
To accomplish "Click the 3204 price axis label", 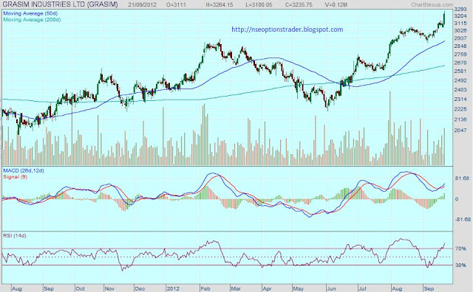I will (460, 15).
